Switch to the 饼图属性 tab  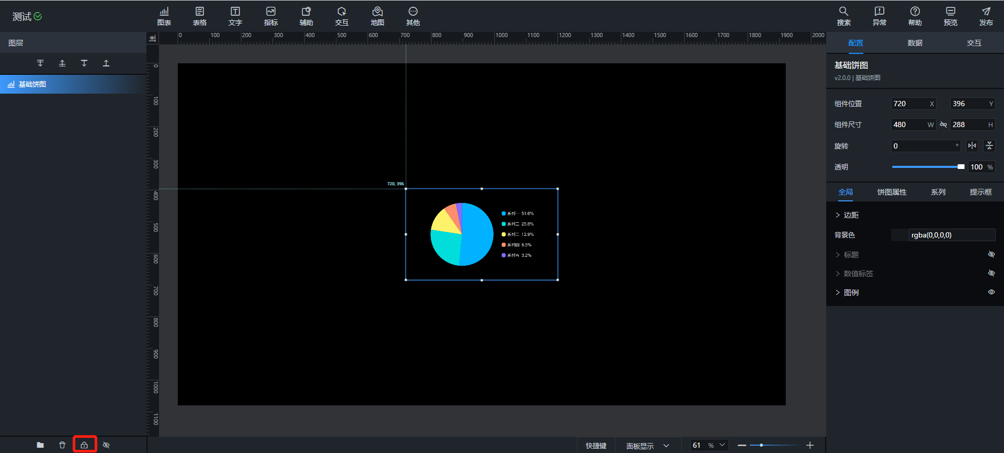pyautogui.click(x=892, y=192)
